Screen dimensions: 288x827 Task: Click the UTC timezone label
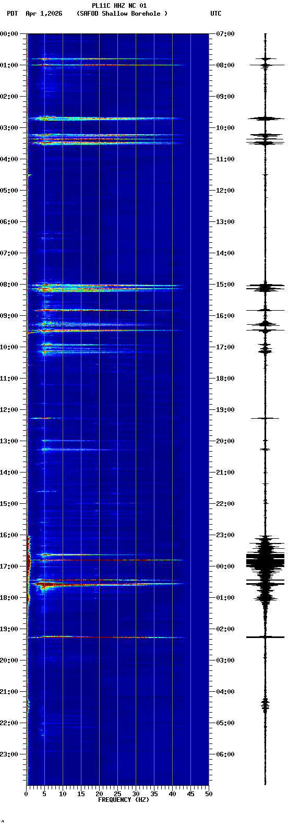tap(216, 14)
